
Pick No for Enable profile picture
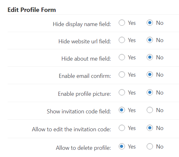(x=150, y=92)
